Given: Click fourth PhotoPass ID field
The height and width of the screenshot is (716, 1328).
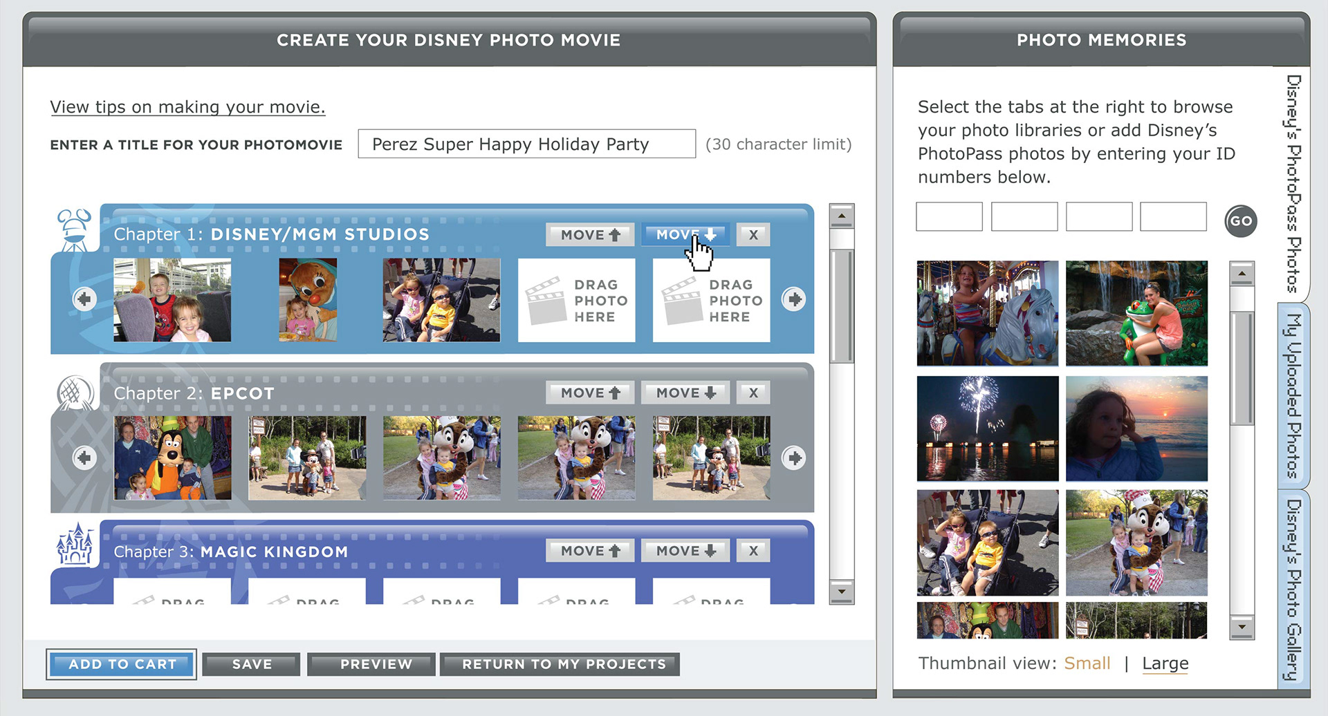Looking at the screenshot, I should click(x=1173, y=216).
